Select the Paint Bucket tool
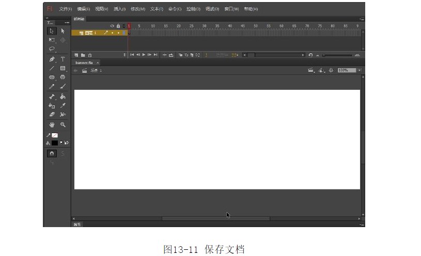Screen dimensions: 421x256 [63, 97]
